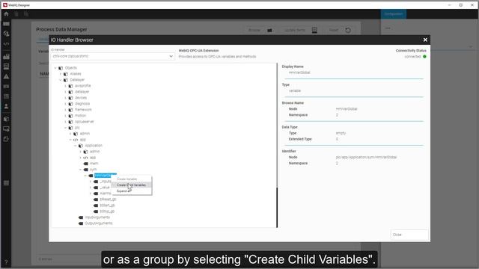
Task: Select the bStart_gb variable
Action: click(107, 205)
